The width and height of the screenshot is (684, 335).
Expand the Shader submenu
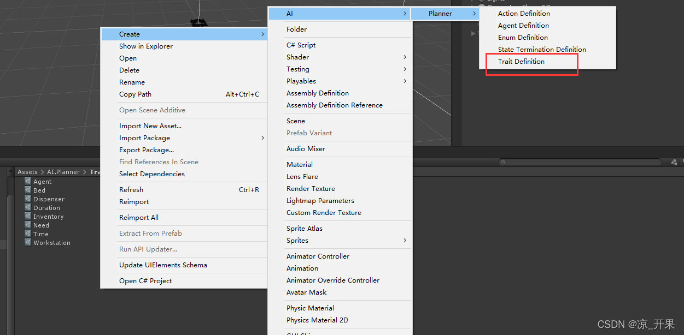(405, 57)
